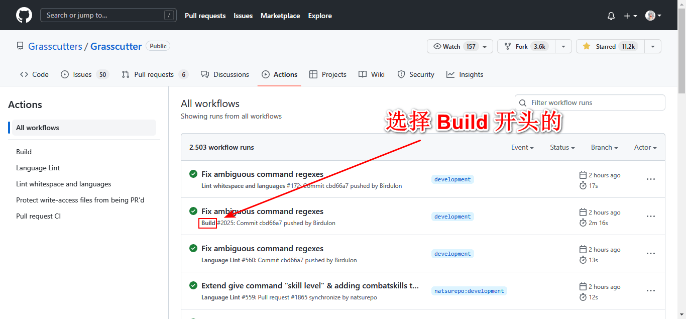This screenshot has width=686, height=319.
Task: Click the GitHub logo icon
Action: pyautogui.click(x=24, y=15)
